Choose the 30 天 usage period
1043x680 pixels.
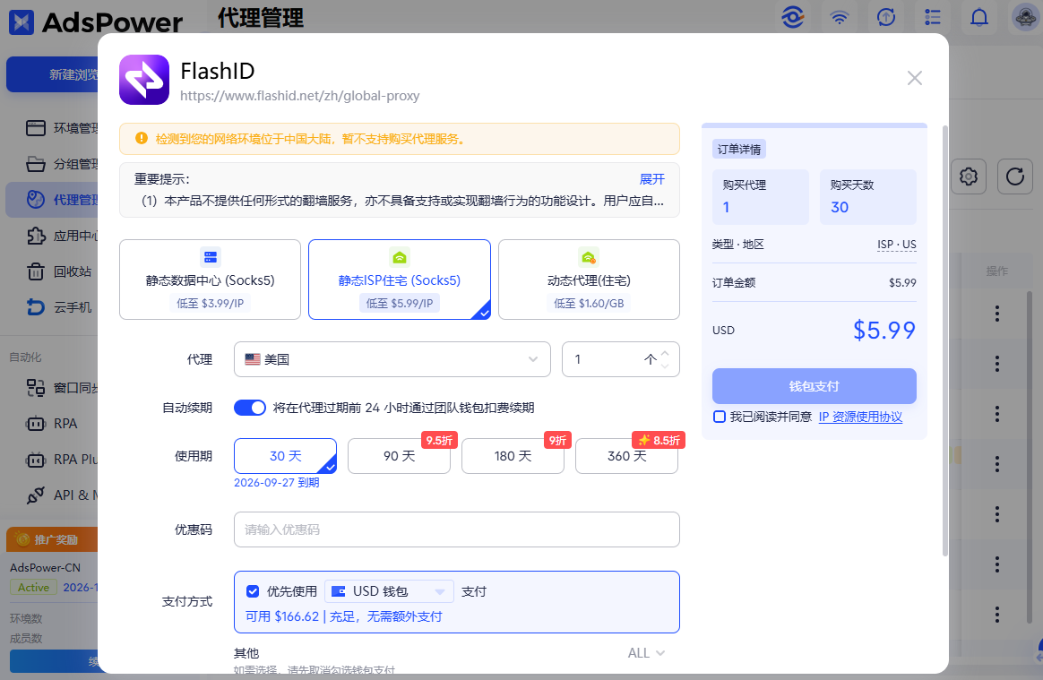[285, 456]
